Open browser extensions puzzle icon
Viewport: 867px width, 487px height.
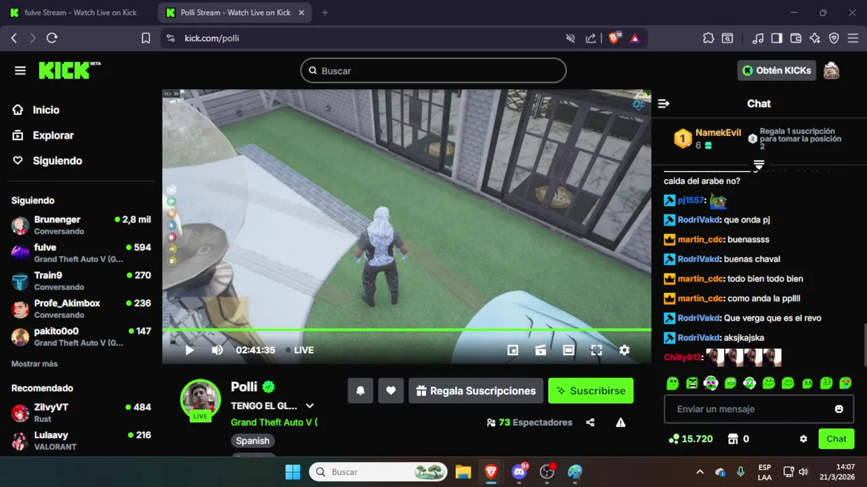(709, 38)
